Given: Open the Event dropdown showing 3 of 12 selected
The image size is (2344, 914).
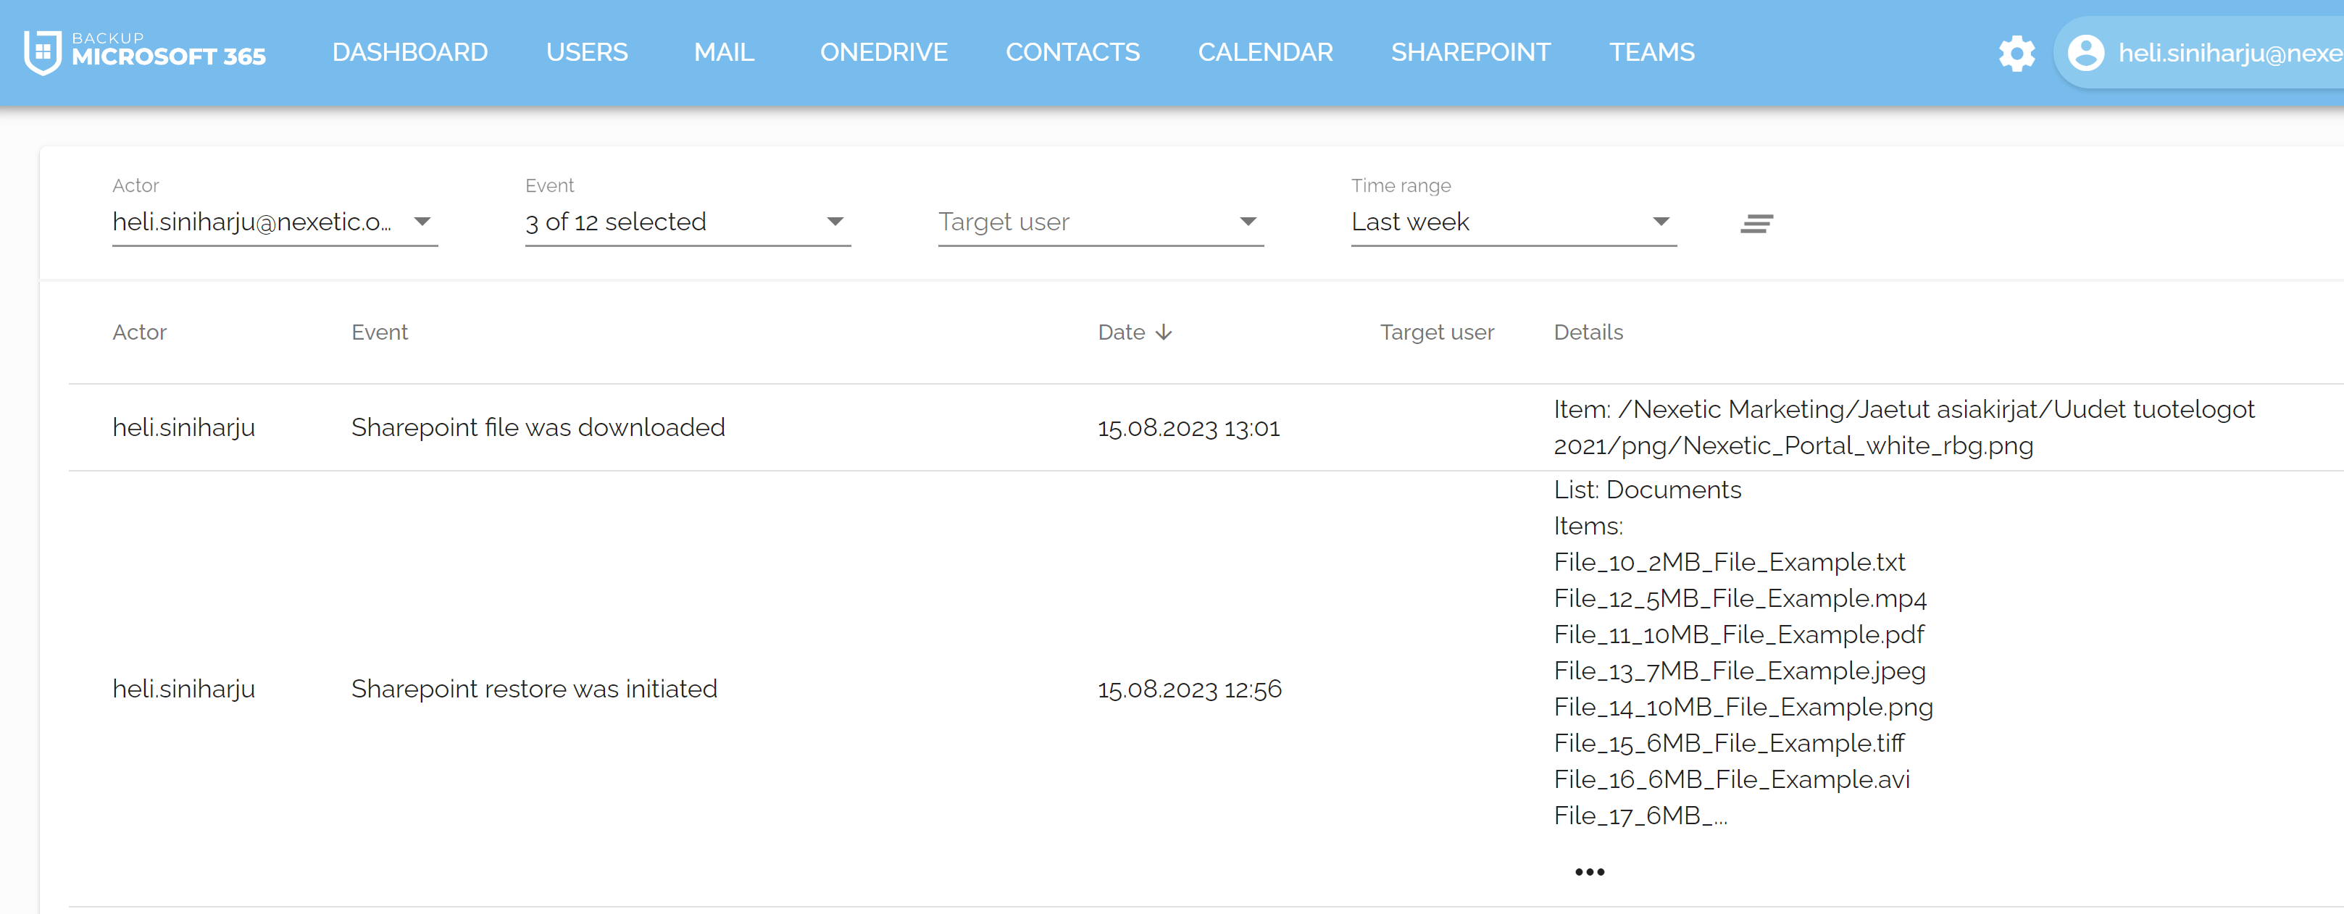Looking at the screenshot, I should (688, 222).
